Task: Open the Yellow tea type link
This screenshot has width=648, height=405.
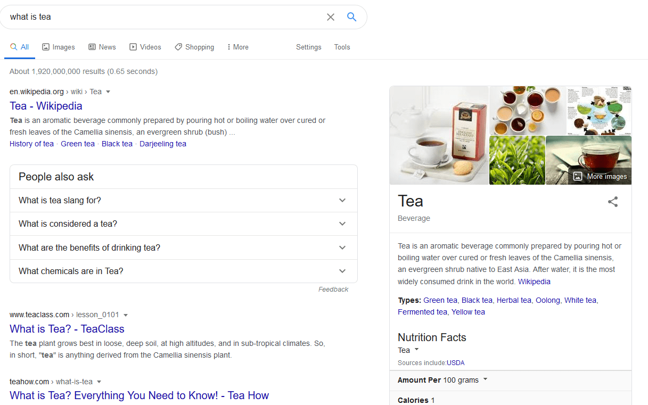Action: click(x=468, y=312)
